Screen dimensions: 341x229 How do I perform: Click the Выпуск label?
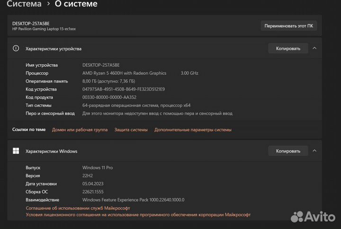click(x=33, y=168)
